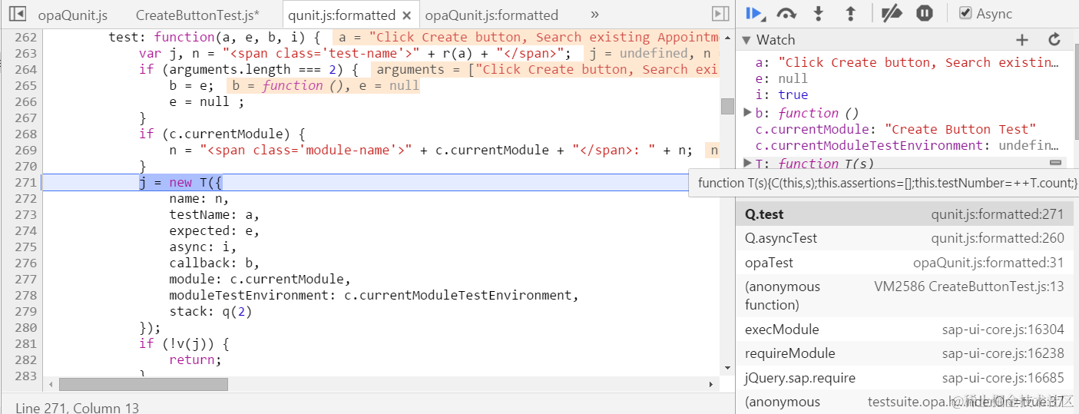Select Q.asyncTest call stack frame

point(905,238)
